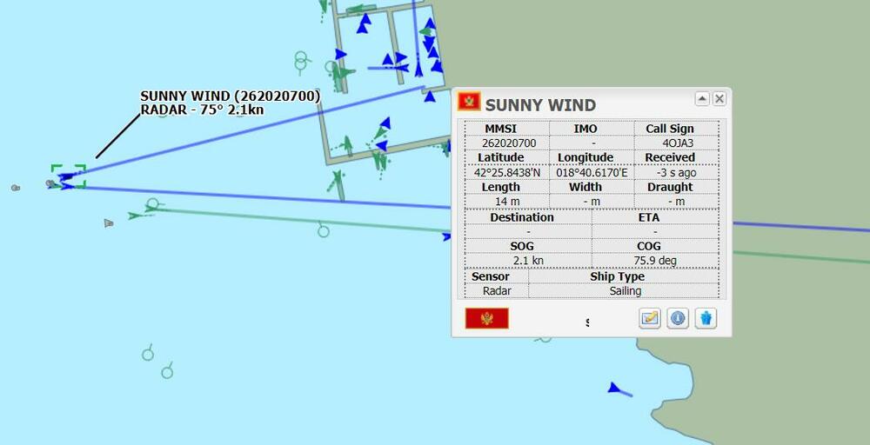The width and height of the screenshot is (870, 445).
Task: Click the longitude value 018°40.6170'E
Action: point(592,173)
